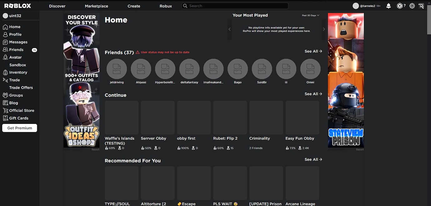Open the Official Store from the sidebar

[x=5, y=110]
